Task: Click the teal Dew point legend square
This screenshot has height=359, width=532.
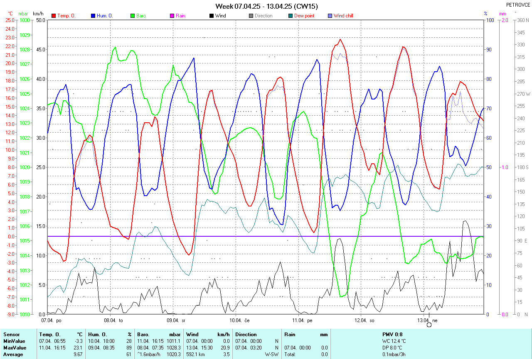Action: [290, 16]
